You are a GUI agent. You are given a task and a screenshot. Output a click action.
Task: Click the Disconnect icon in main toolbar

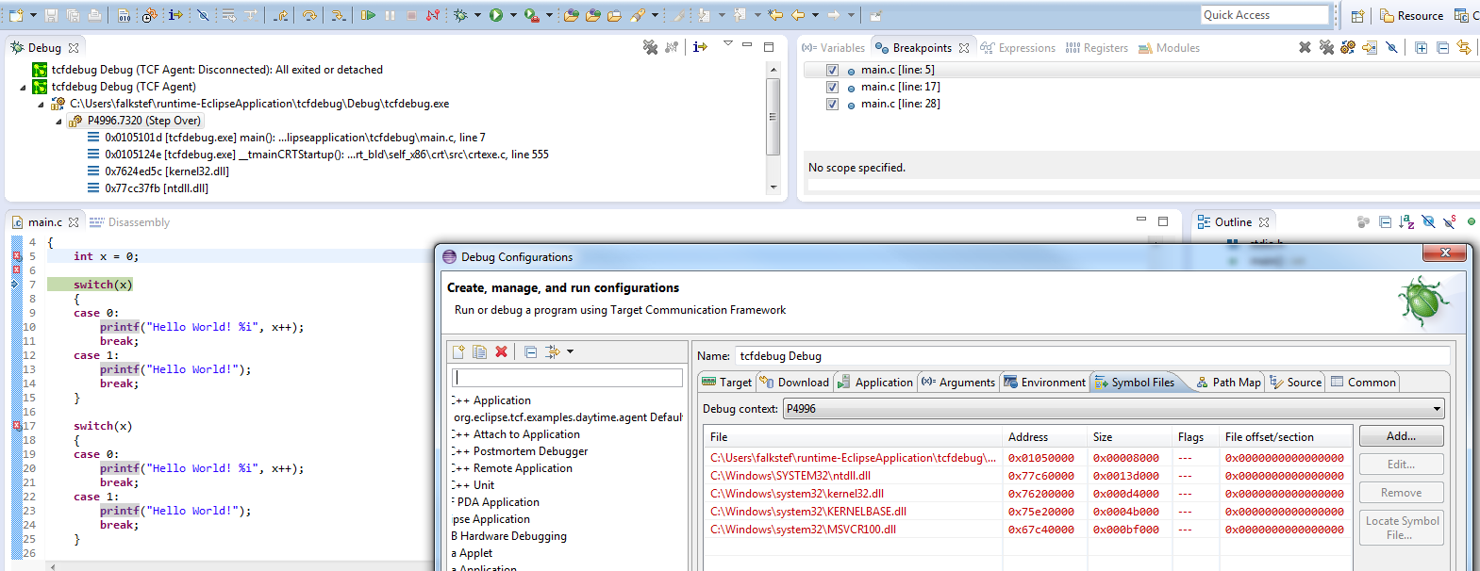(x=433, y=15)
